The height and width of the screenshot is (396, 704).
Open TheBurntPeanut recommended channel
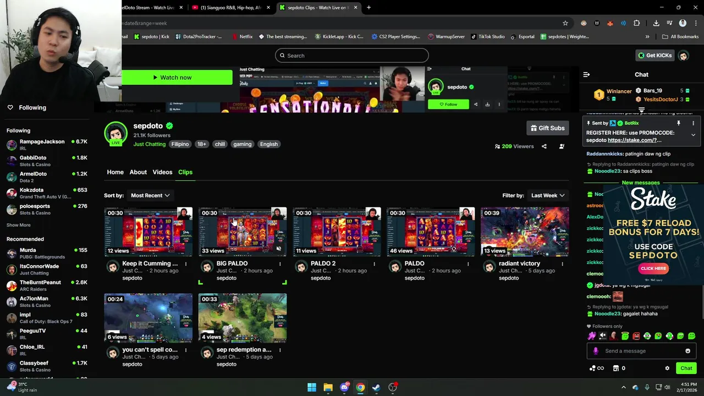(47, 285)
